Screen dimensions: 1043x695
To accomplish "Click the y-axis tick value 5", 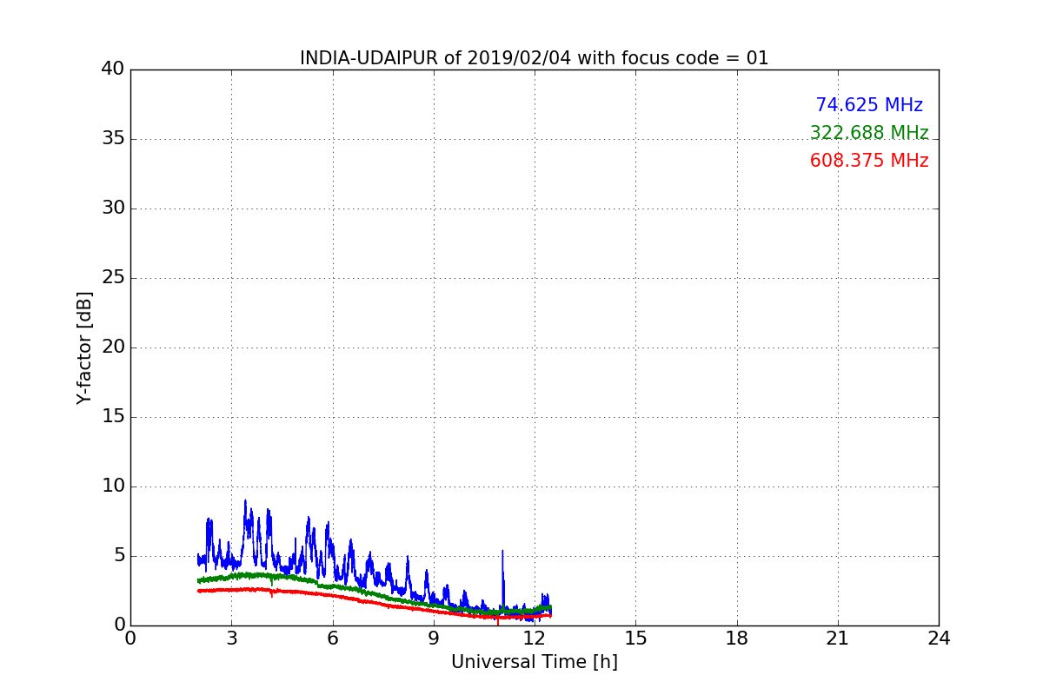I will (x=119, y=556).
